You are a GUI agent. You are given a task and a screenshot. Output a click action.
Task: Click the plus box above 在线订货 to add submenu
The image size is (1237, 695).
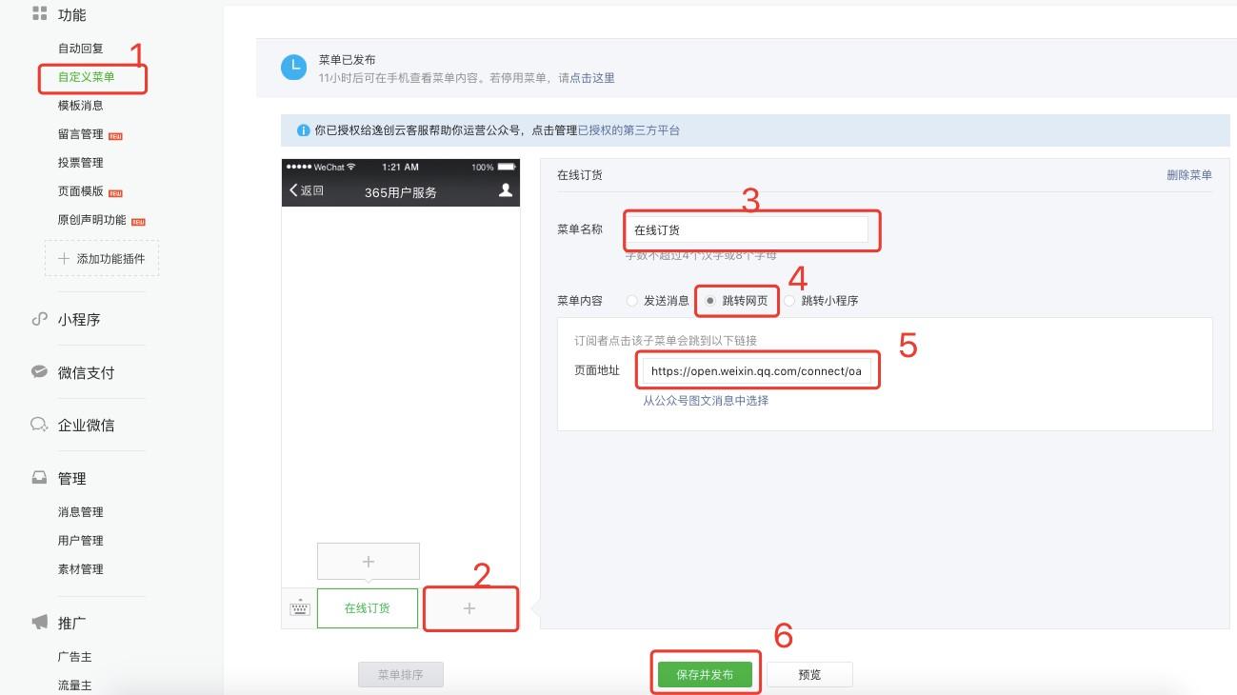point(369,562)
